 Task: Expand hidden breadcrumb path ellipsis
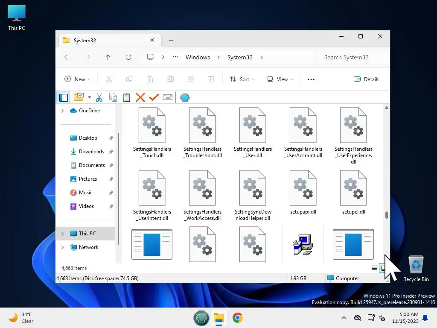tap(175, 57)
